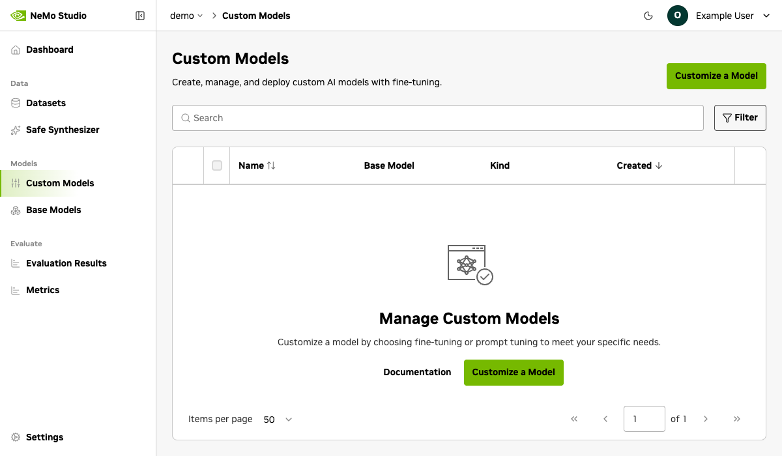This screenshot has width=782, height=456.
Task: Open Safe Synthesizer from sidebar
Action: [x=63, y=130]
